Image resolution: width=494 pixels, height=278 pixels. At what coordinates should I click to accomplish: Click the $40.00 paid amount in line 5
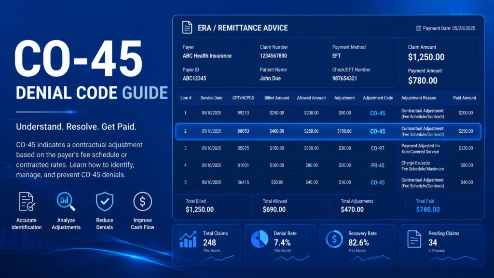467,182
